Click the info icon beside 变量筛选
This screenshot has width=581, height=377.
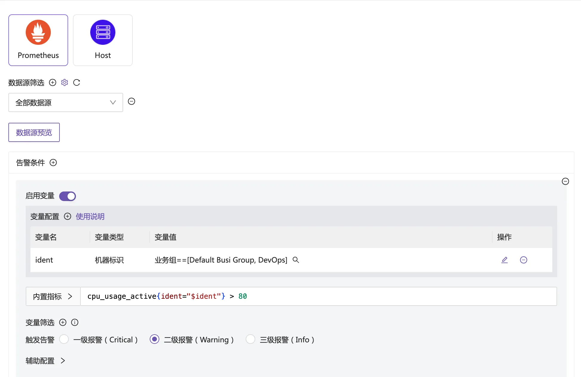pos(75,322)
